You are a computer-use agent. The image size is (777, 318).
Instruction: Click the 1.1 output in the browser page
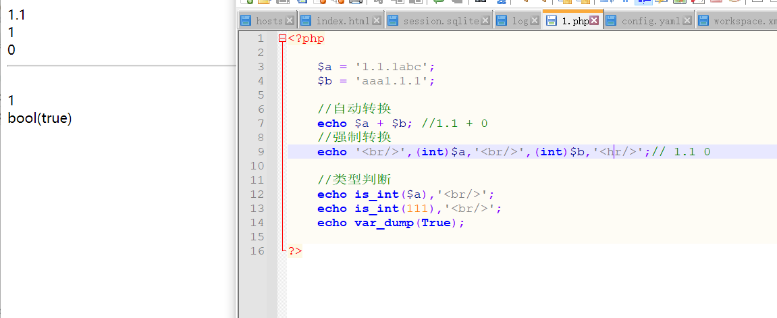(16, 16)
